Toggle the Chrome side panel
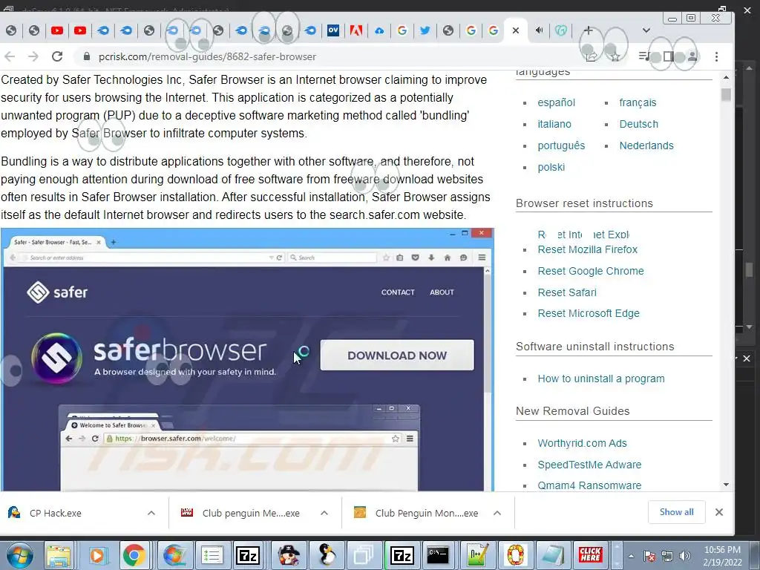 pyautogui.click(x=669, y=56)
